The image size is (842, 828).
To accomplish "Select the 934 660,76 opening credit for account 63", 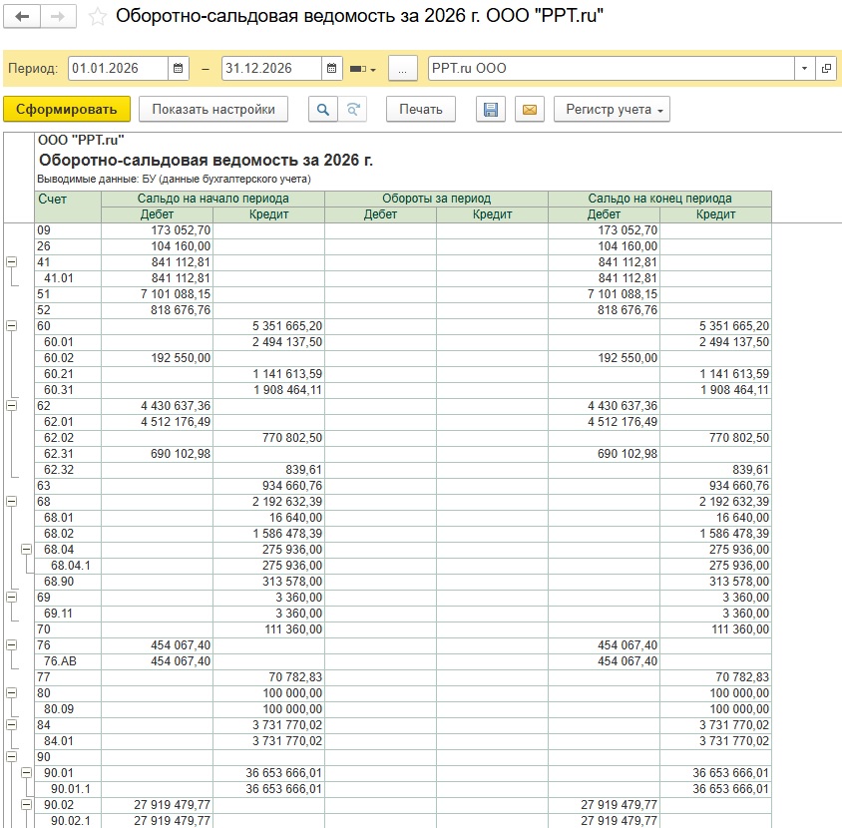I will click(x=269, y=486).
